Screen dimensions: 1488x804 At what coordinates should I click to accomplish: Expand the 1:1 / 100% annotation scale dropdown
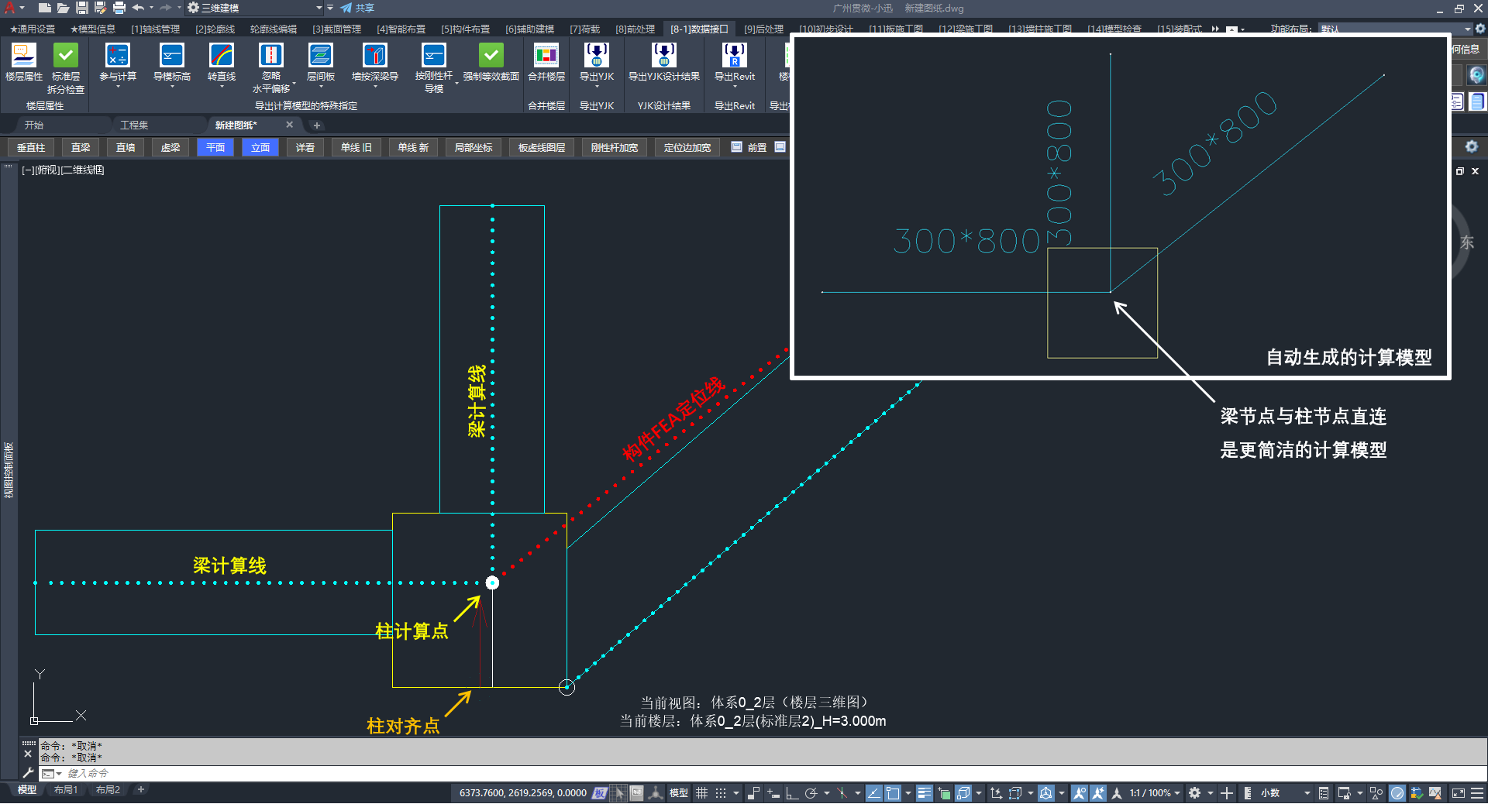point(1176,793)
